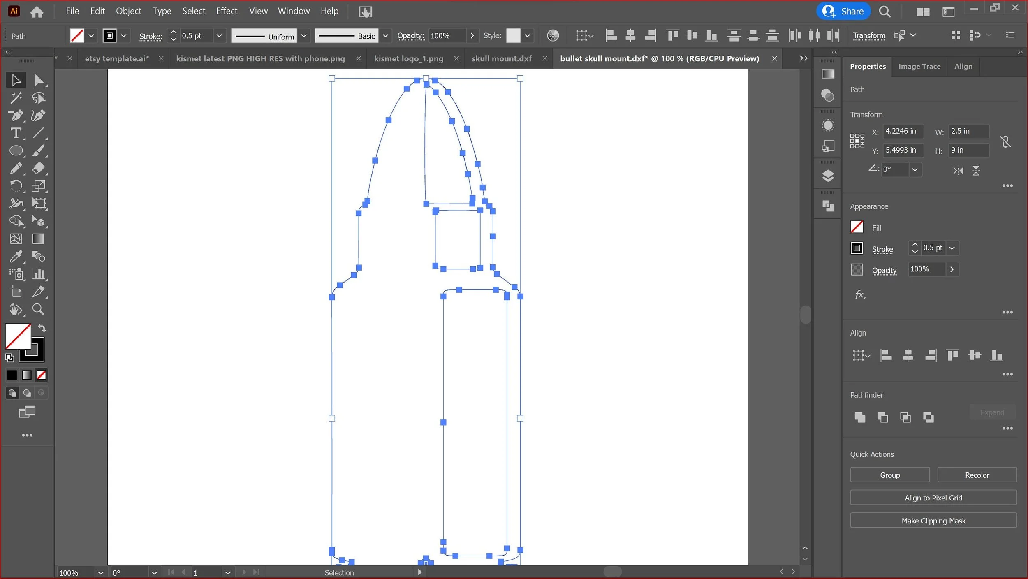Select the Type tool
Viewport: 1028px width, 579px height.
[16, 133]
